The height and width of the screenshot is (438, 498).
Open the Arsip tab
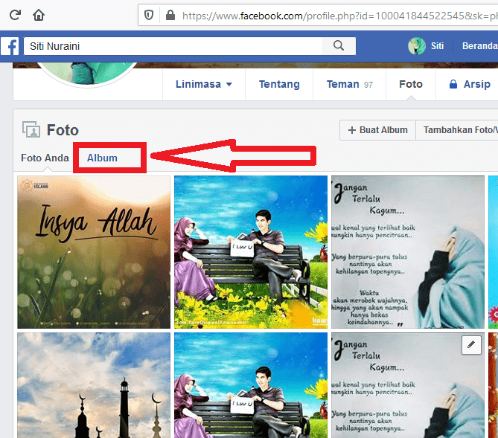(x=470, y=85)
